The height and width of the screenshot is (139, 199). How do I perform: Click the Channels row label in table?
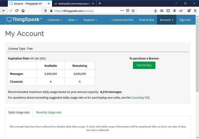[x=16, y=82]
